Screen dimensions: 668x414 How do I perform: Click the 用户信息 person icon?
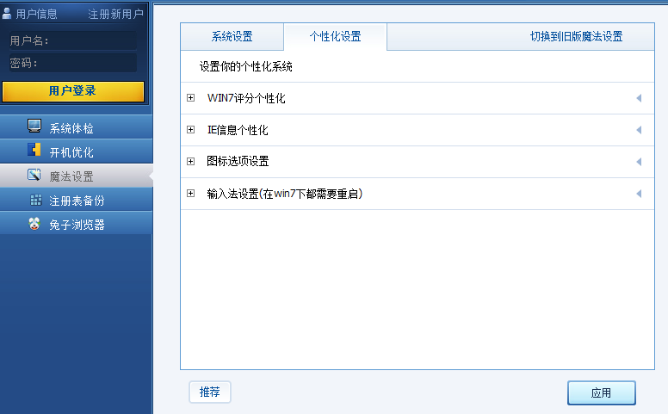(8, 14)
